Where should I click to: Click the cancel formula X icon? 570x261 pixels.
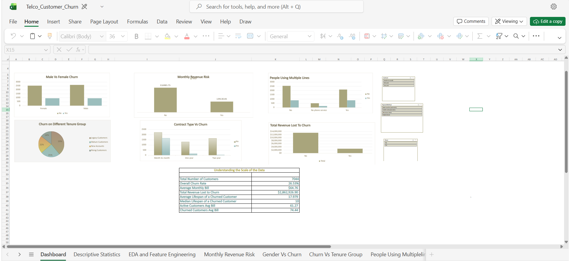click(59, 50)
